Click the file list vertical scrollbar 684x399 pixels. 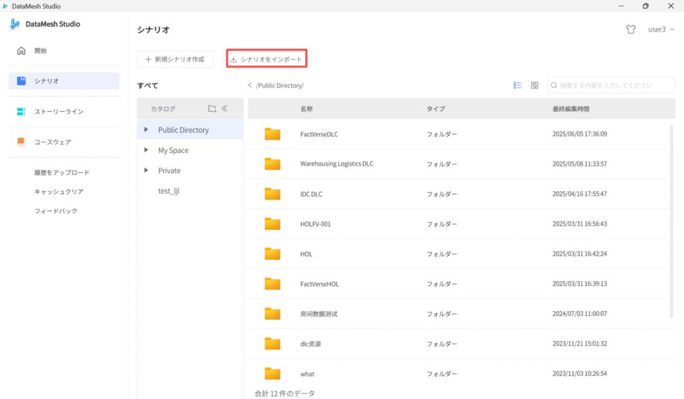(x=672, y=221)
